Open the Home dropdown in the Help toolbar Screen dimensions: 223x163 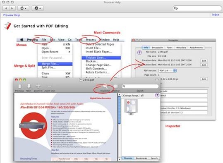(23, 8)
